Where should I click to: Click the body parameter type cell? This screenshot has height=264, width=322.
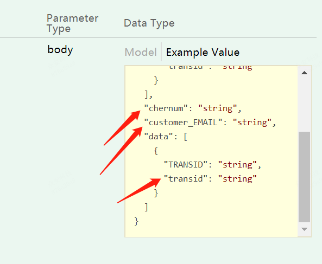60,50
